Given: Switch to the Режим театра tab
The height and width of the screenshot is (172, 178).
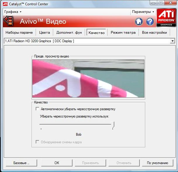Looking at the screenshot, I should pyautogui.click(x=123, y=33).
